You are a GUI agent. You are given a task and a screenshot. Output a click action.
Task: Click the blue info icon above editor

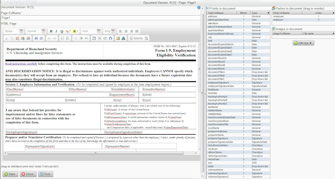199,8
